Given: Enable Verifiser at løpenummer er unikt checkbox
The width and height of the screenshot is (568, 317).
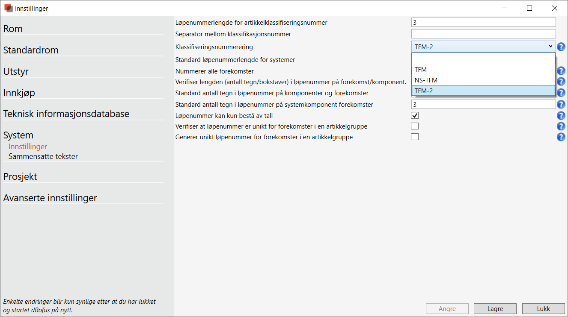Looking at the screenshot, I should (x=415, y=126).
